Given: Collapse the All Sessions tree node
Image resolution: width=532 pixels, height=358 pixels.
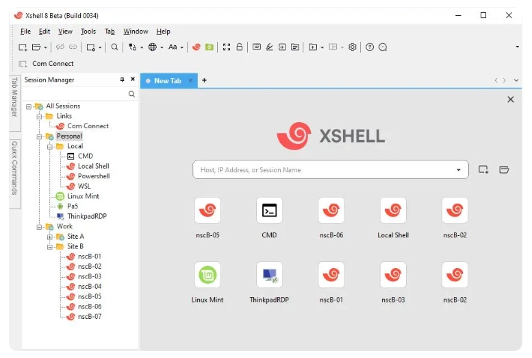Looking at the screenshot, I should [29, 106].
